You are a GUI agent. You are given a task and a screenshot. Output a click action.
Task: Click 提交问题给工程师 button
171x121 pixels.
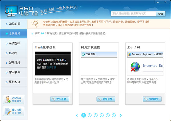[x=14, y=111]
